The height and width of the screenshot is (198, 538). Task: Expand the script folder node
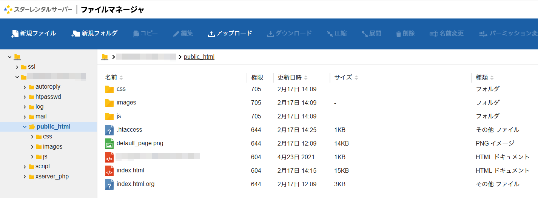click(x=25, y=166)
